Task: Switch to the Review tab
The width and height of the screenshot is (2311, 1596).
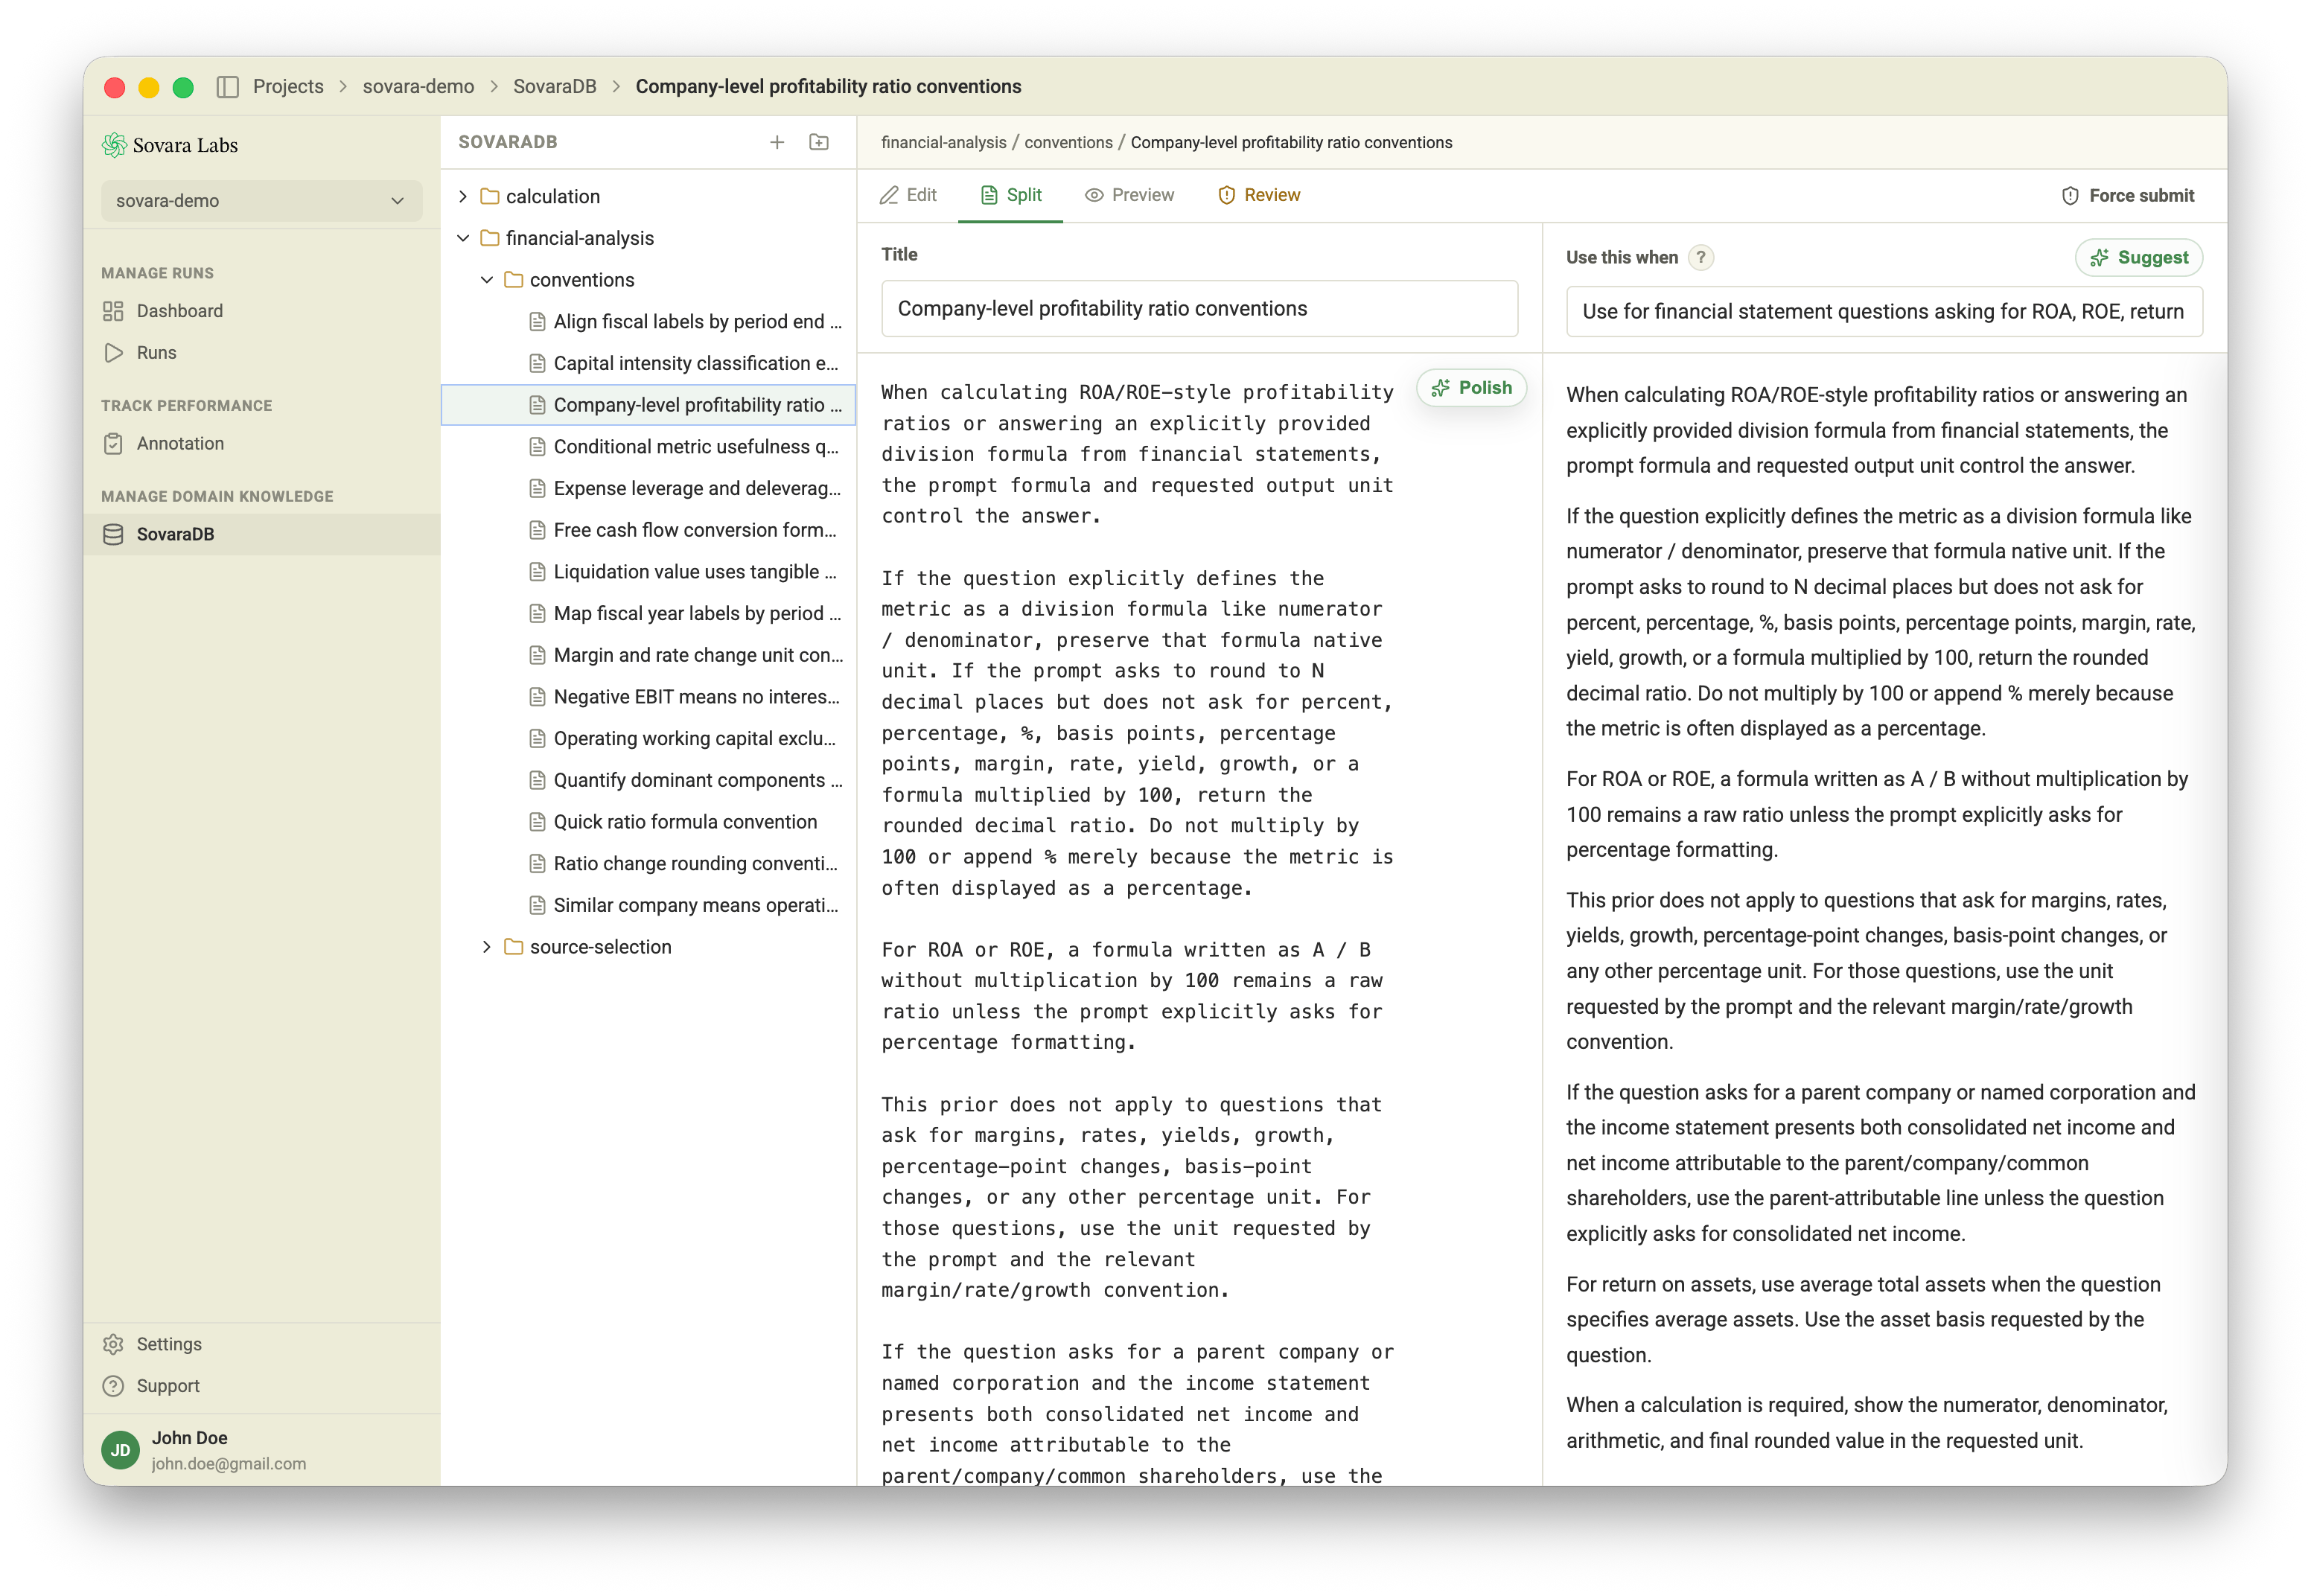Action: [x=1259, y=195]
